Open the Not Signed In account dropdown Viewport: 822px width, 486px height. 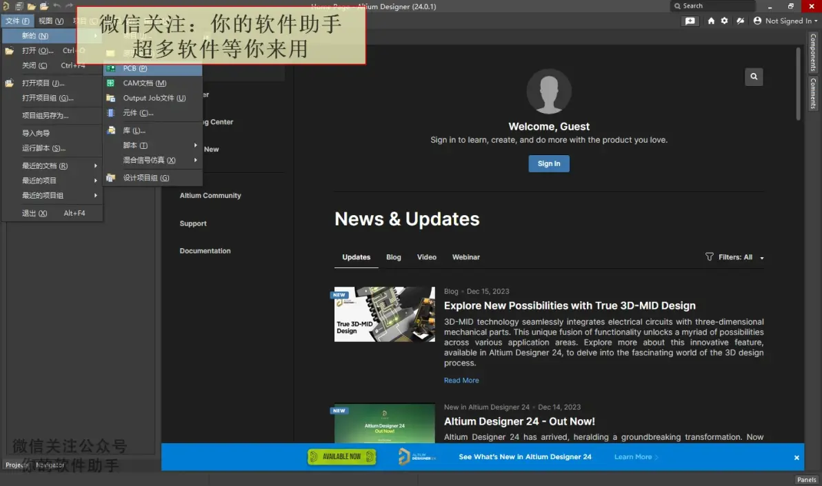(x=785, y=21)
